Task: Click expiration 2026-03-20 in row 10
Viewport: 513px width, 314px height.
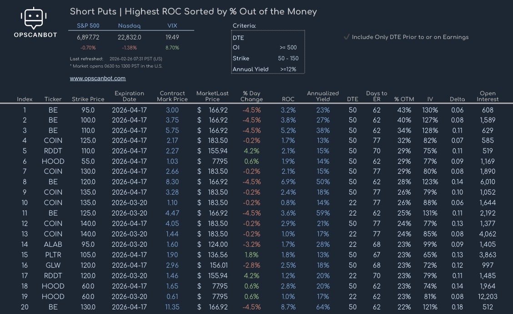Action: 129,202
